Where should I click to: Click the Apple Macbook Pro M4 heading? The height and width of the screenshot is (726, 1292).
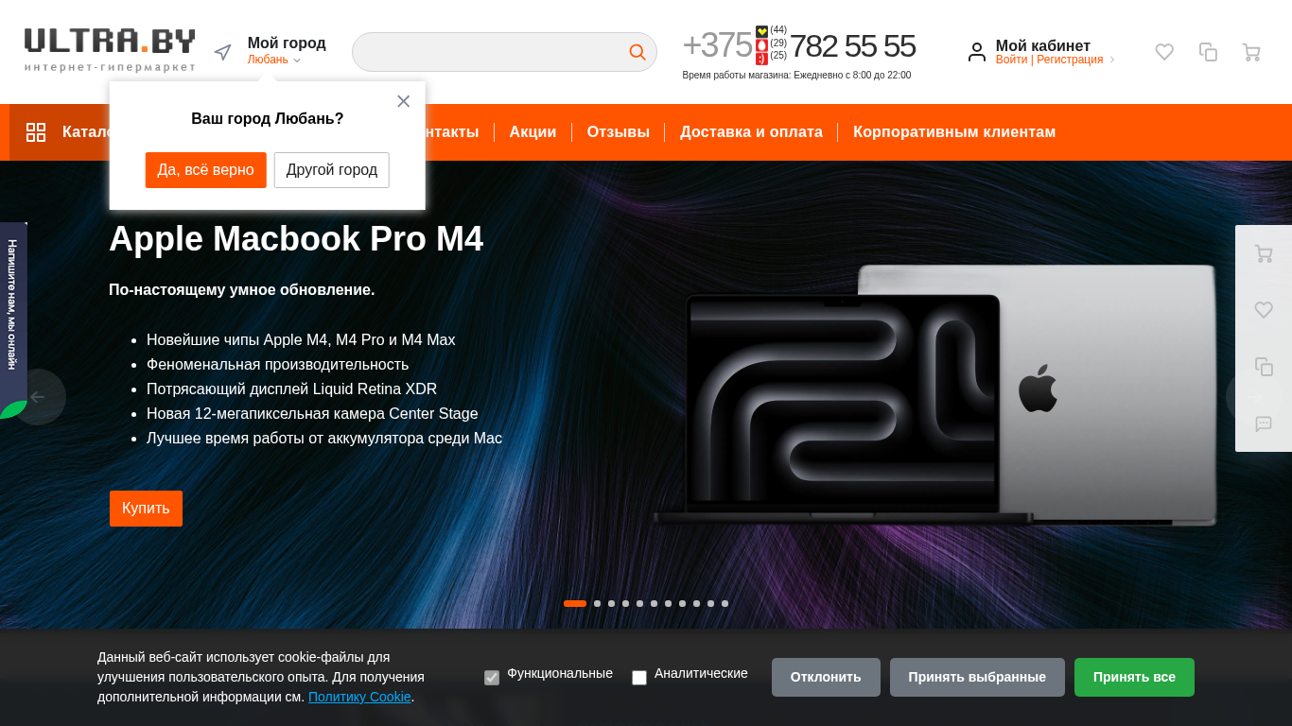pyautogui.click(x=296, y=239)
